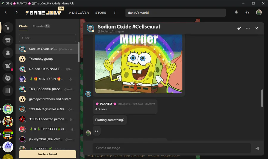
Task: Click the Send a message input
Action: click(x=172, y=148)
